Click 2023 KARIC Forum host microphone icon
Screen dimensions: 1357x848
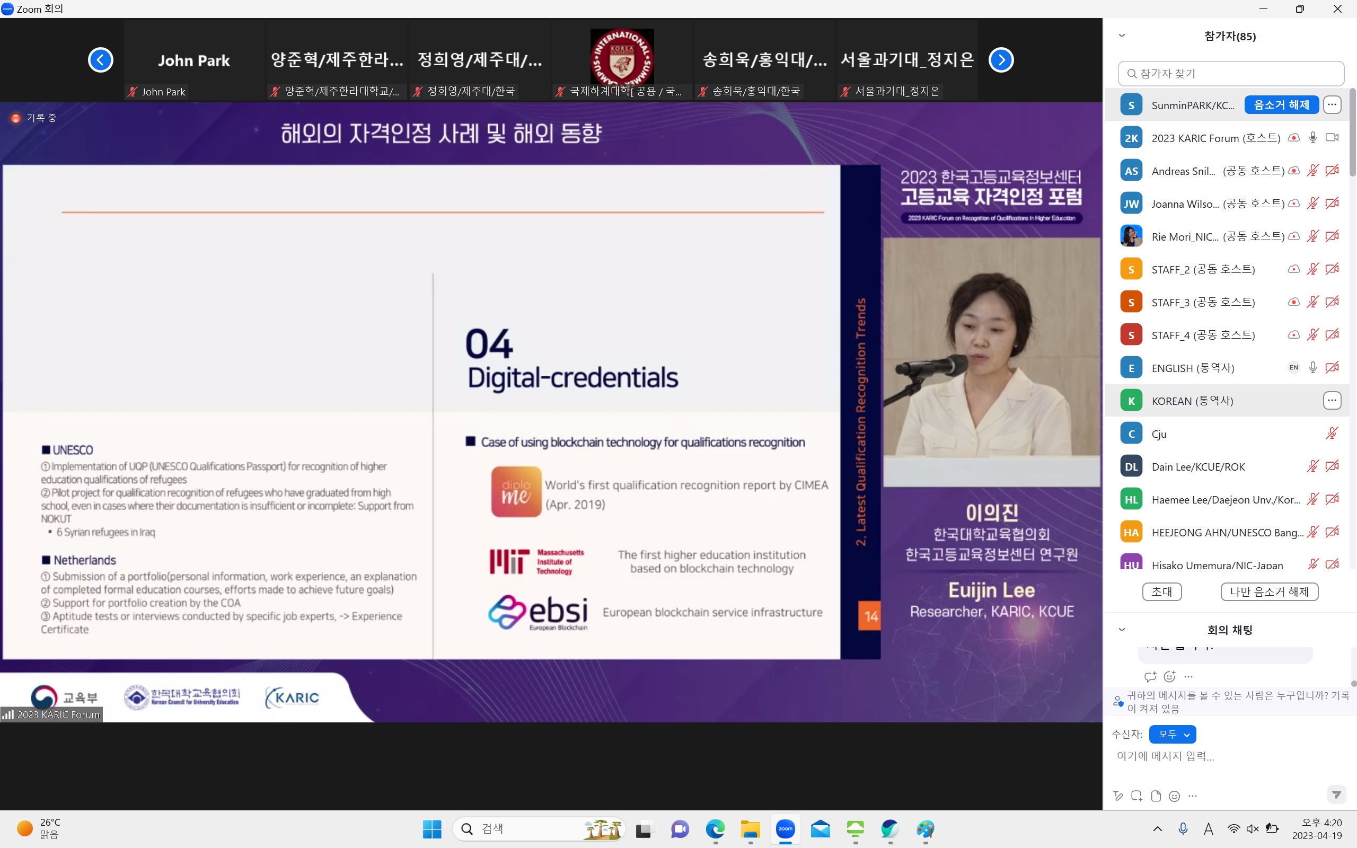pos(1312,138)
